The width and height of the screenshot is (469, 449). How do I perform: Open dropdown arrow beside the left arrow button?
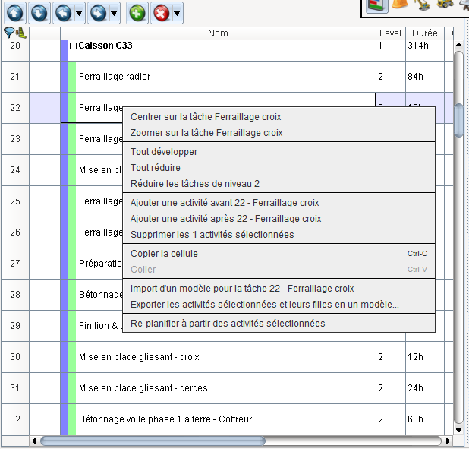tap(79, 13)
